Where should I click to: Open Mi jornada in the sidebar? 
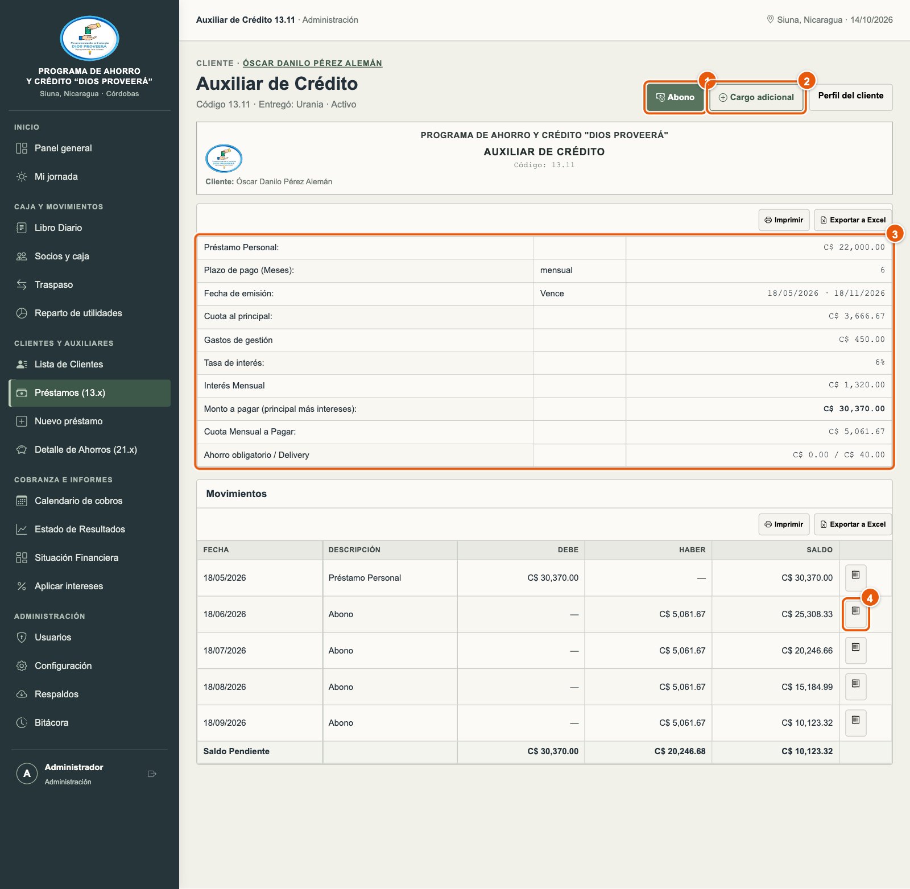[89, 177]
